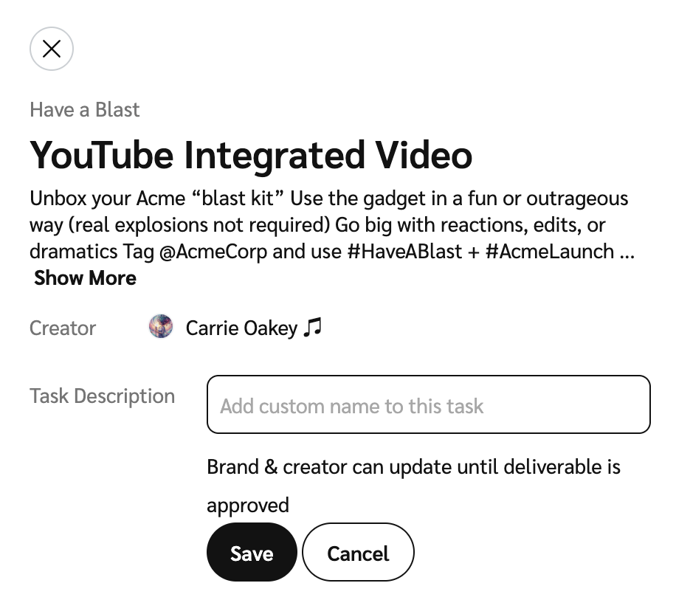The image size is (676, 614).
Task: Cancel editing the task description
Action: (358, 553)
